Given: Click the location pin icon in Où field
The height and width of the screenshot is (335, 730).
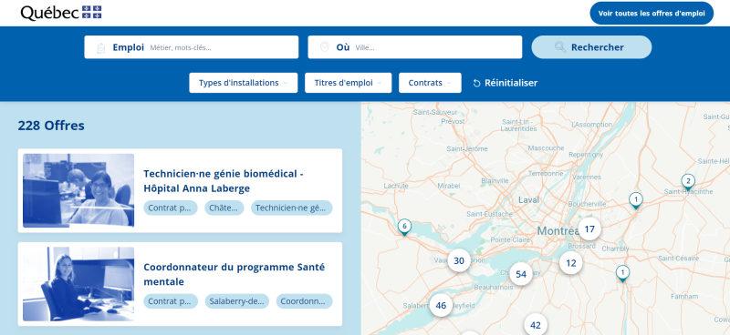Looking at the screenshot, I should point(325,47).
